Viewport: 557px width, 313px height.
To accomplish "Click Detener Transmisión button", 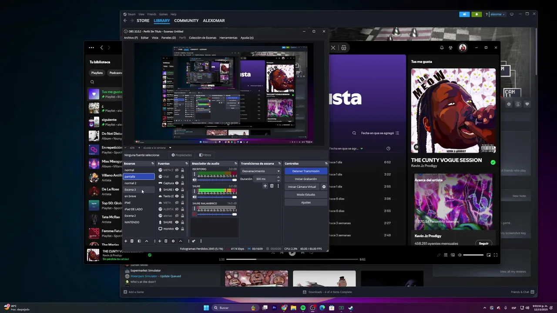I will 305,171.
